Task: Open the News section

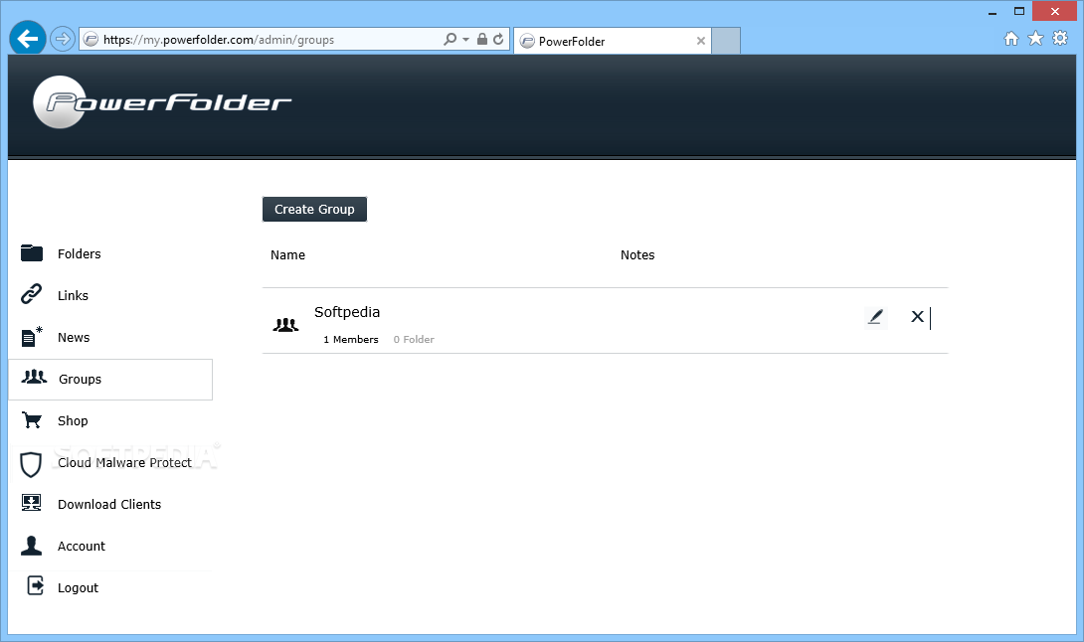Action: tap(74, 337)
